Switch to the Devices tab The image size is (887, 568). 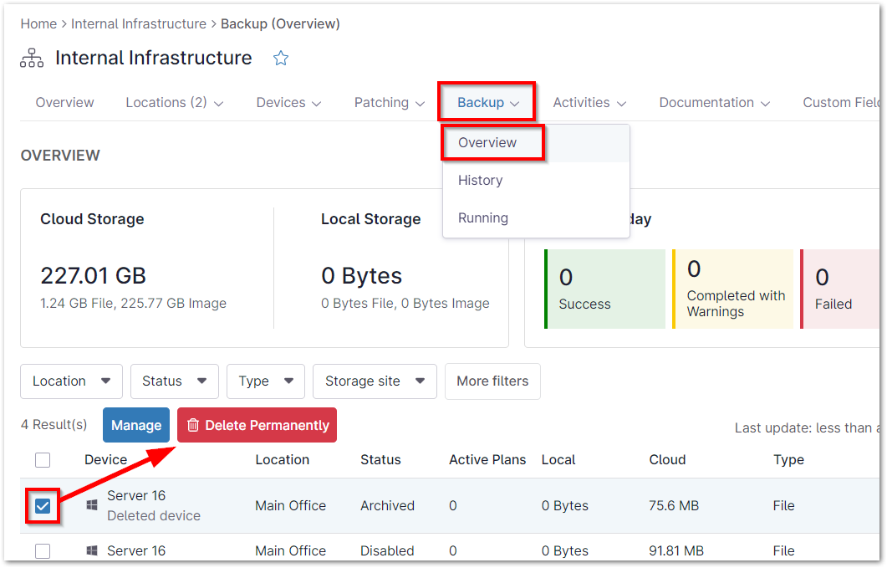pos(288,102)
